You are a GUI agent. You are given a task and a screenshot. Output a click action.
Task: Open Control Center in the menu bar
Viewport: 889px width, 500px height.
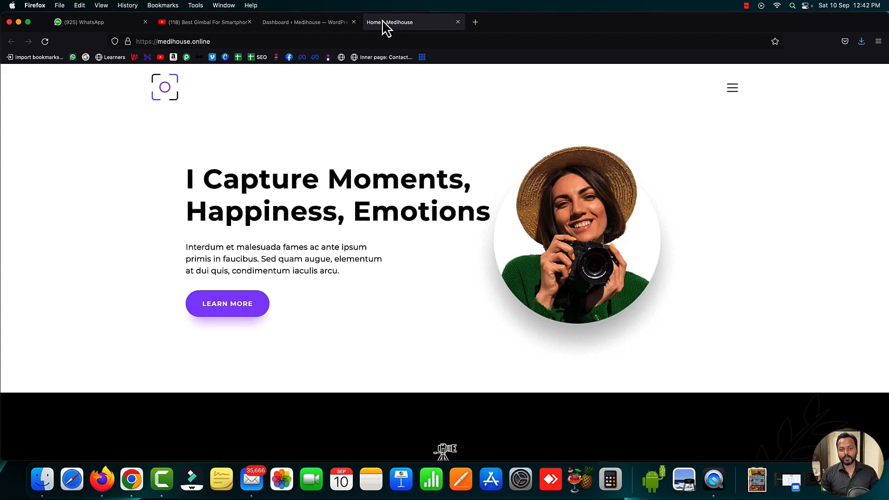pos(806,6)
